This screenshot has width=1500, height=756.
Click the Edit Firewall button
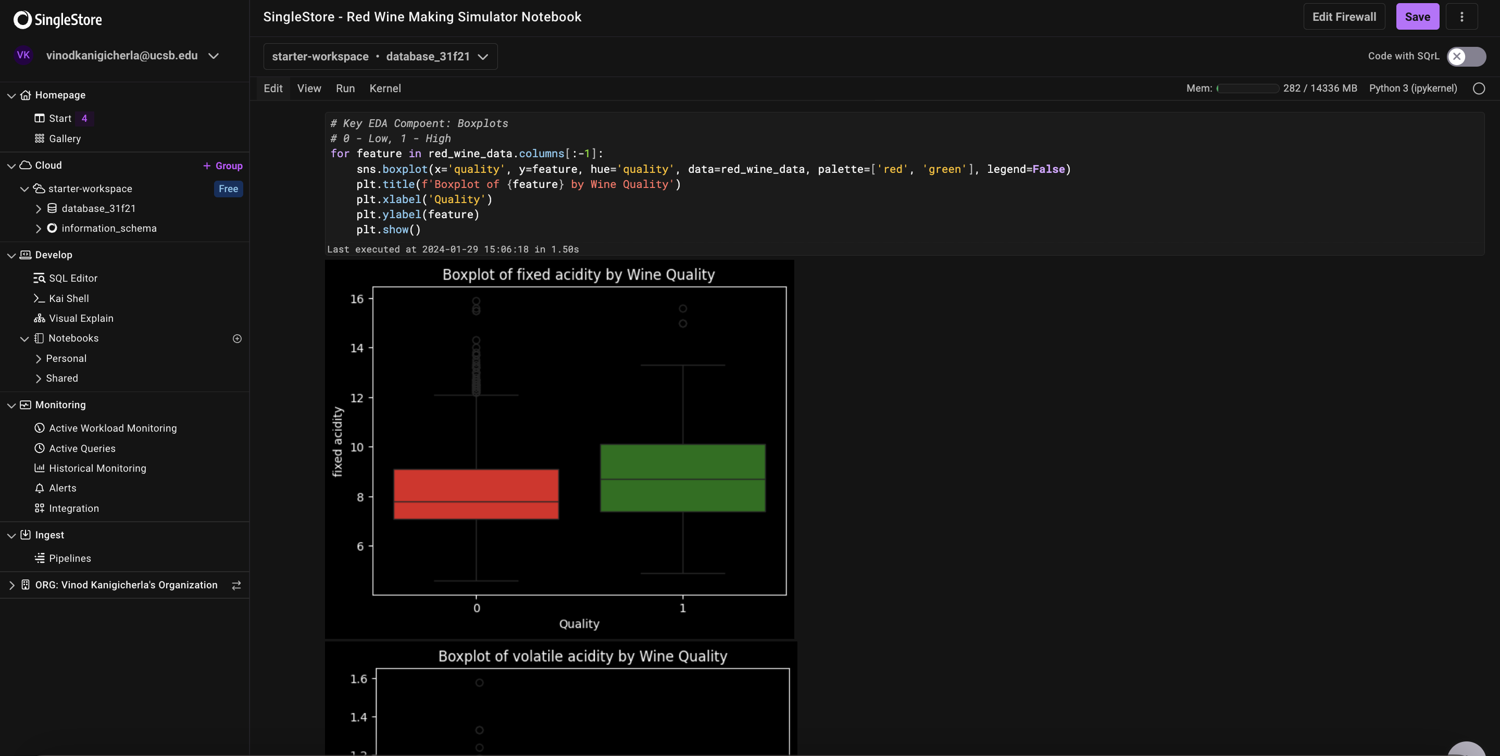[x=1343, y=17]
